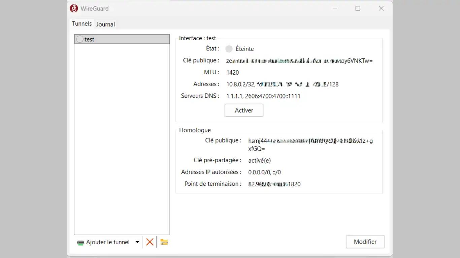Screen dimensions: 460x258
Task: Click the red X delete tunnel icon
Action: (x=150, y=242)
